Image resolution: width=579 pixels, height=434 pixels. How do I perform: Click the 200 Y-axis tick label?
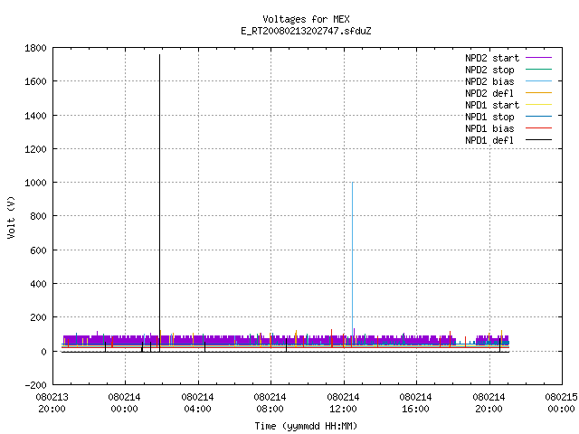pyautogui.click(x=38, y=317)
